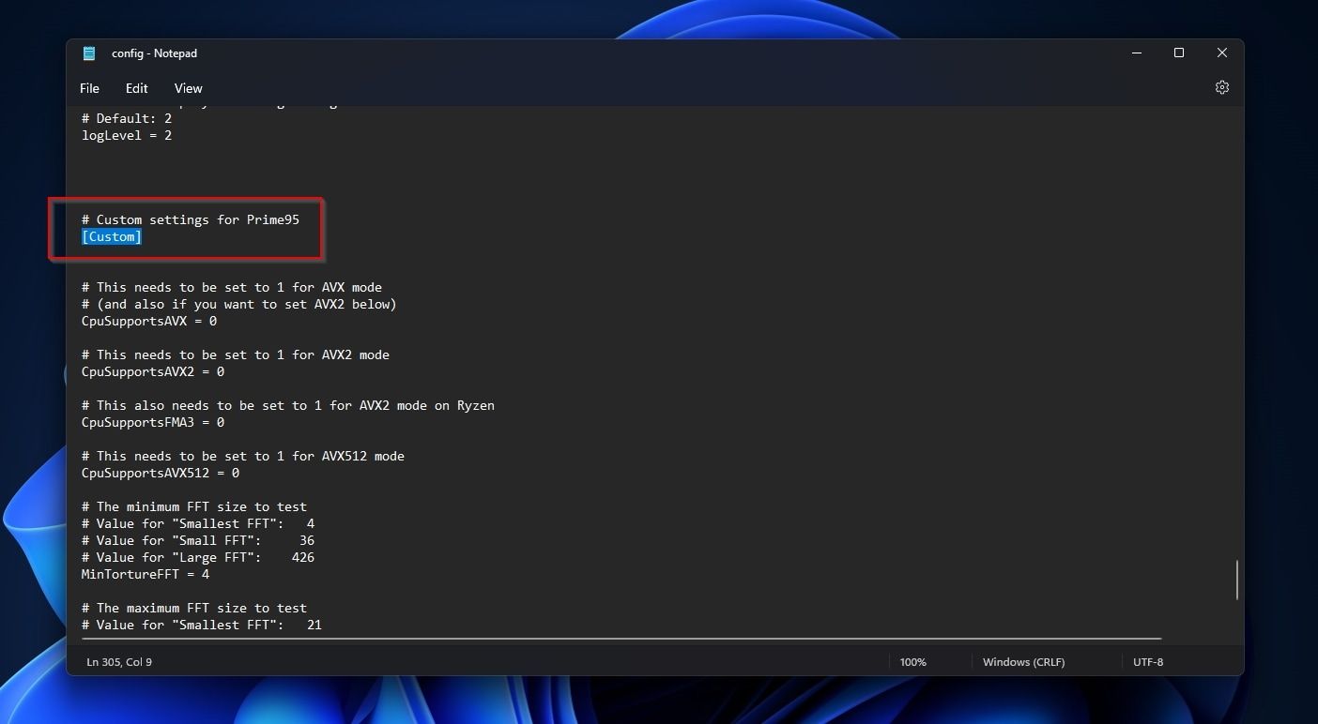Click the UTF-8 encoding status entry
Viewport: 1318px width, 724px height.
tap(1148, 662)
